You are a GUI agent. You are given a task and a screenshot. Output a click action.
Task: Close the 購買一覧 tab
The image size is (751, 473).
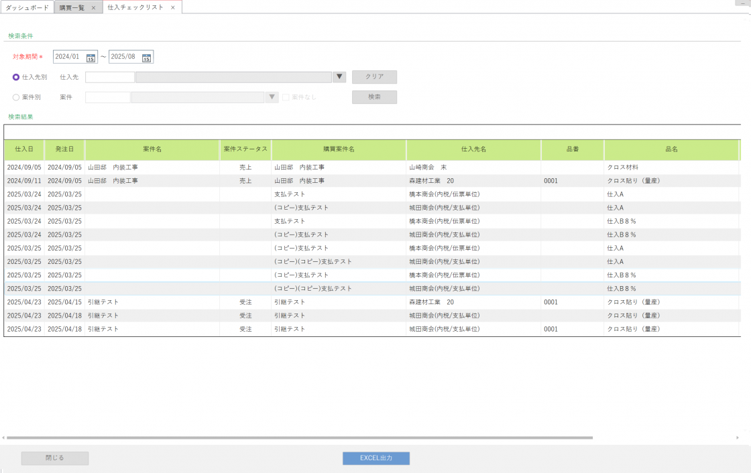point(93,7)
